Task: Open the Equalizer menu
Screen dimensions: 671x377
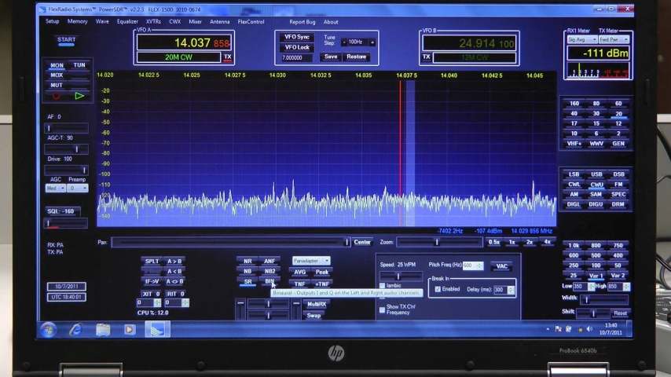Action: tap(127, 21)
